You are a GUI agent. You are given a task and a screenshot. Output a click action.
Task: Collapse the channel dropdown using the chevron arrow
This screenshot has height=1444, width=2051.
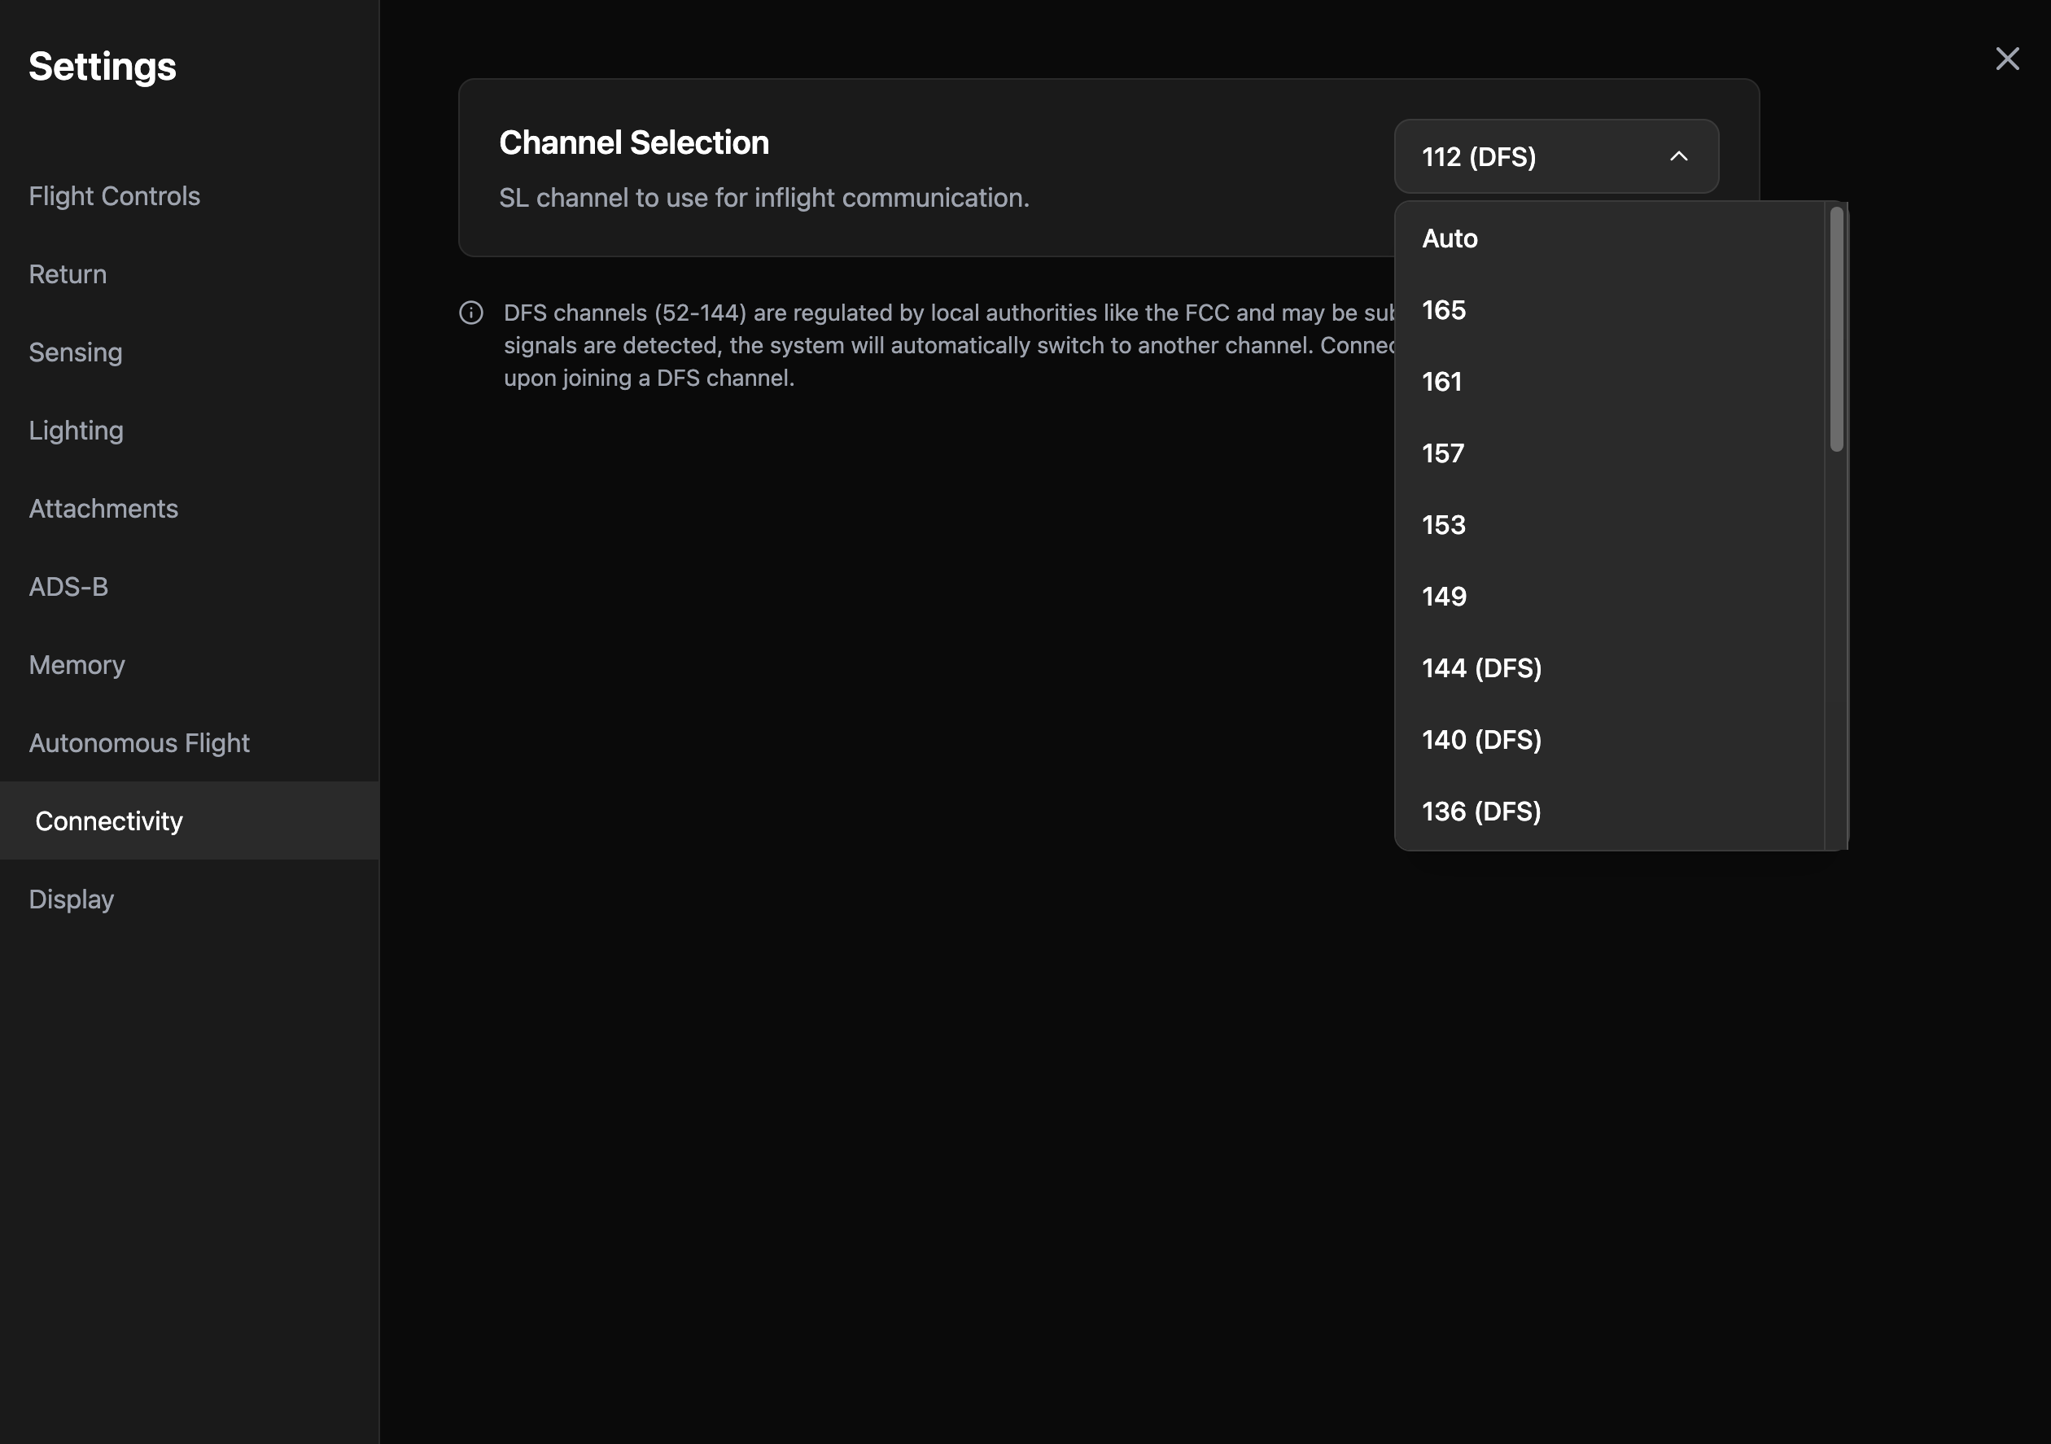pos(1678,156)
